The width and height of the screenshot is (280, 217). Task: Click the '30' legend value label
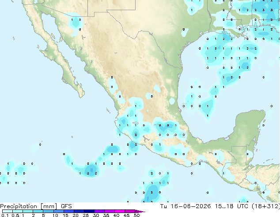click(96, 215)
